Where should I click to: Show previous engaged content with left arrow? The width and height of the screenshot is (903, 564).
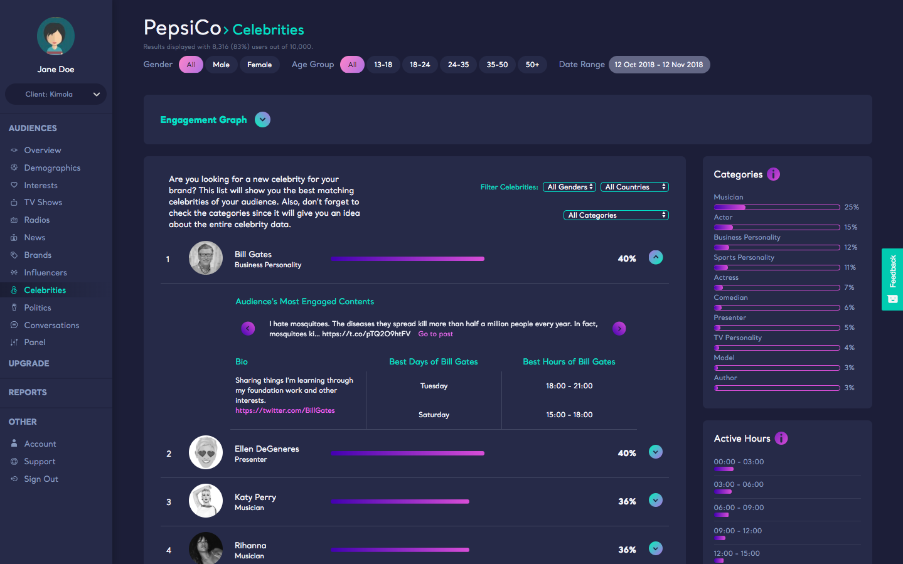(248, 328)
